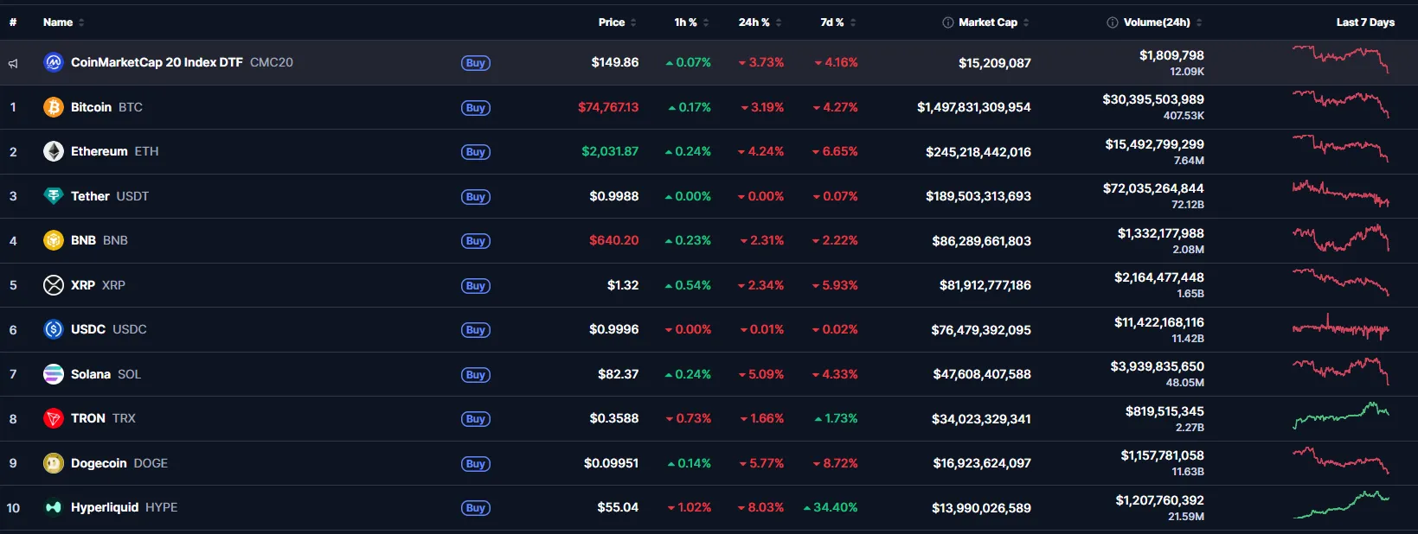The image size is (1418, 534).
Task: Click TRON 7d change 1.73%
Action: click(836, 418)
